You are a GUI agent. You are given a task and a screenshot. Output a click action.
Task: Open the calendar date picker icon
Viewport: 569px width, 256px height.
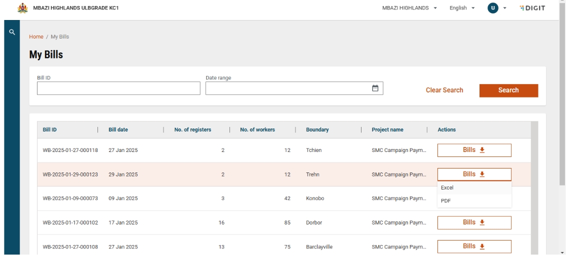point(375,88)
